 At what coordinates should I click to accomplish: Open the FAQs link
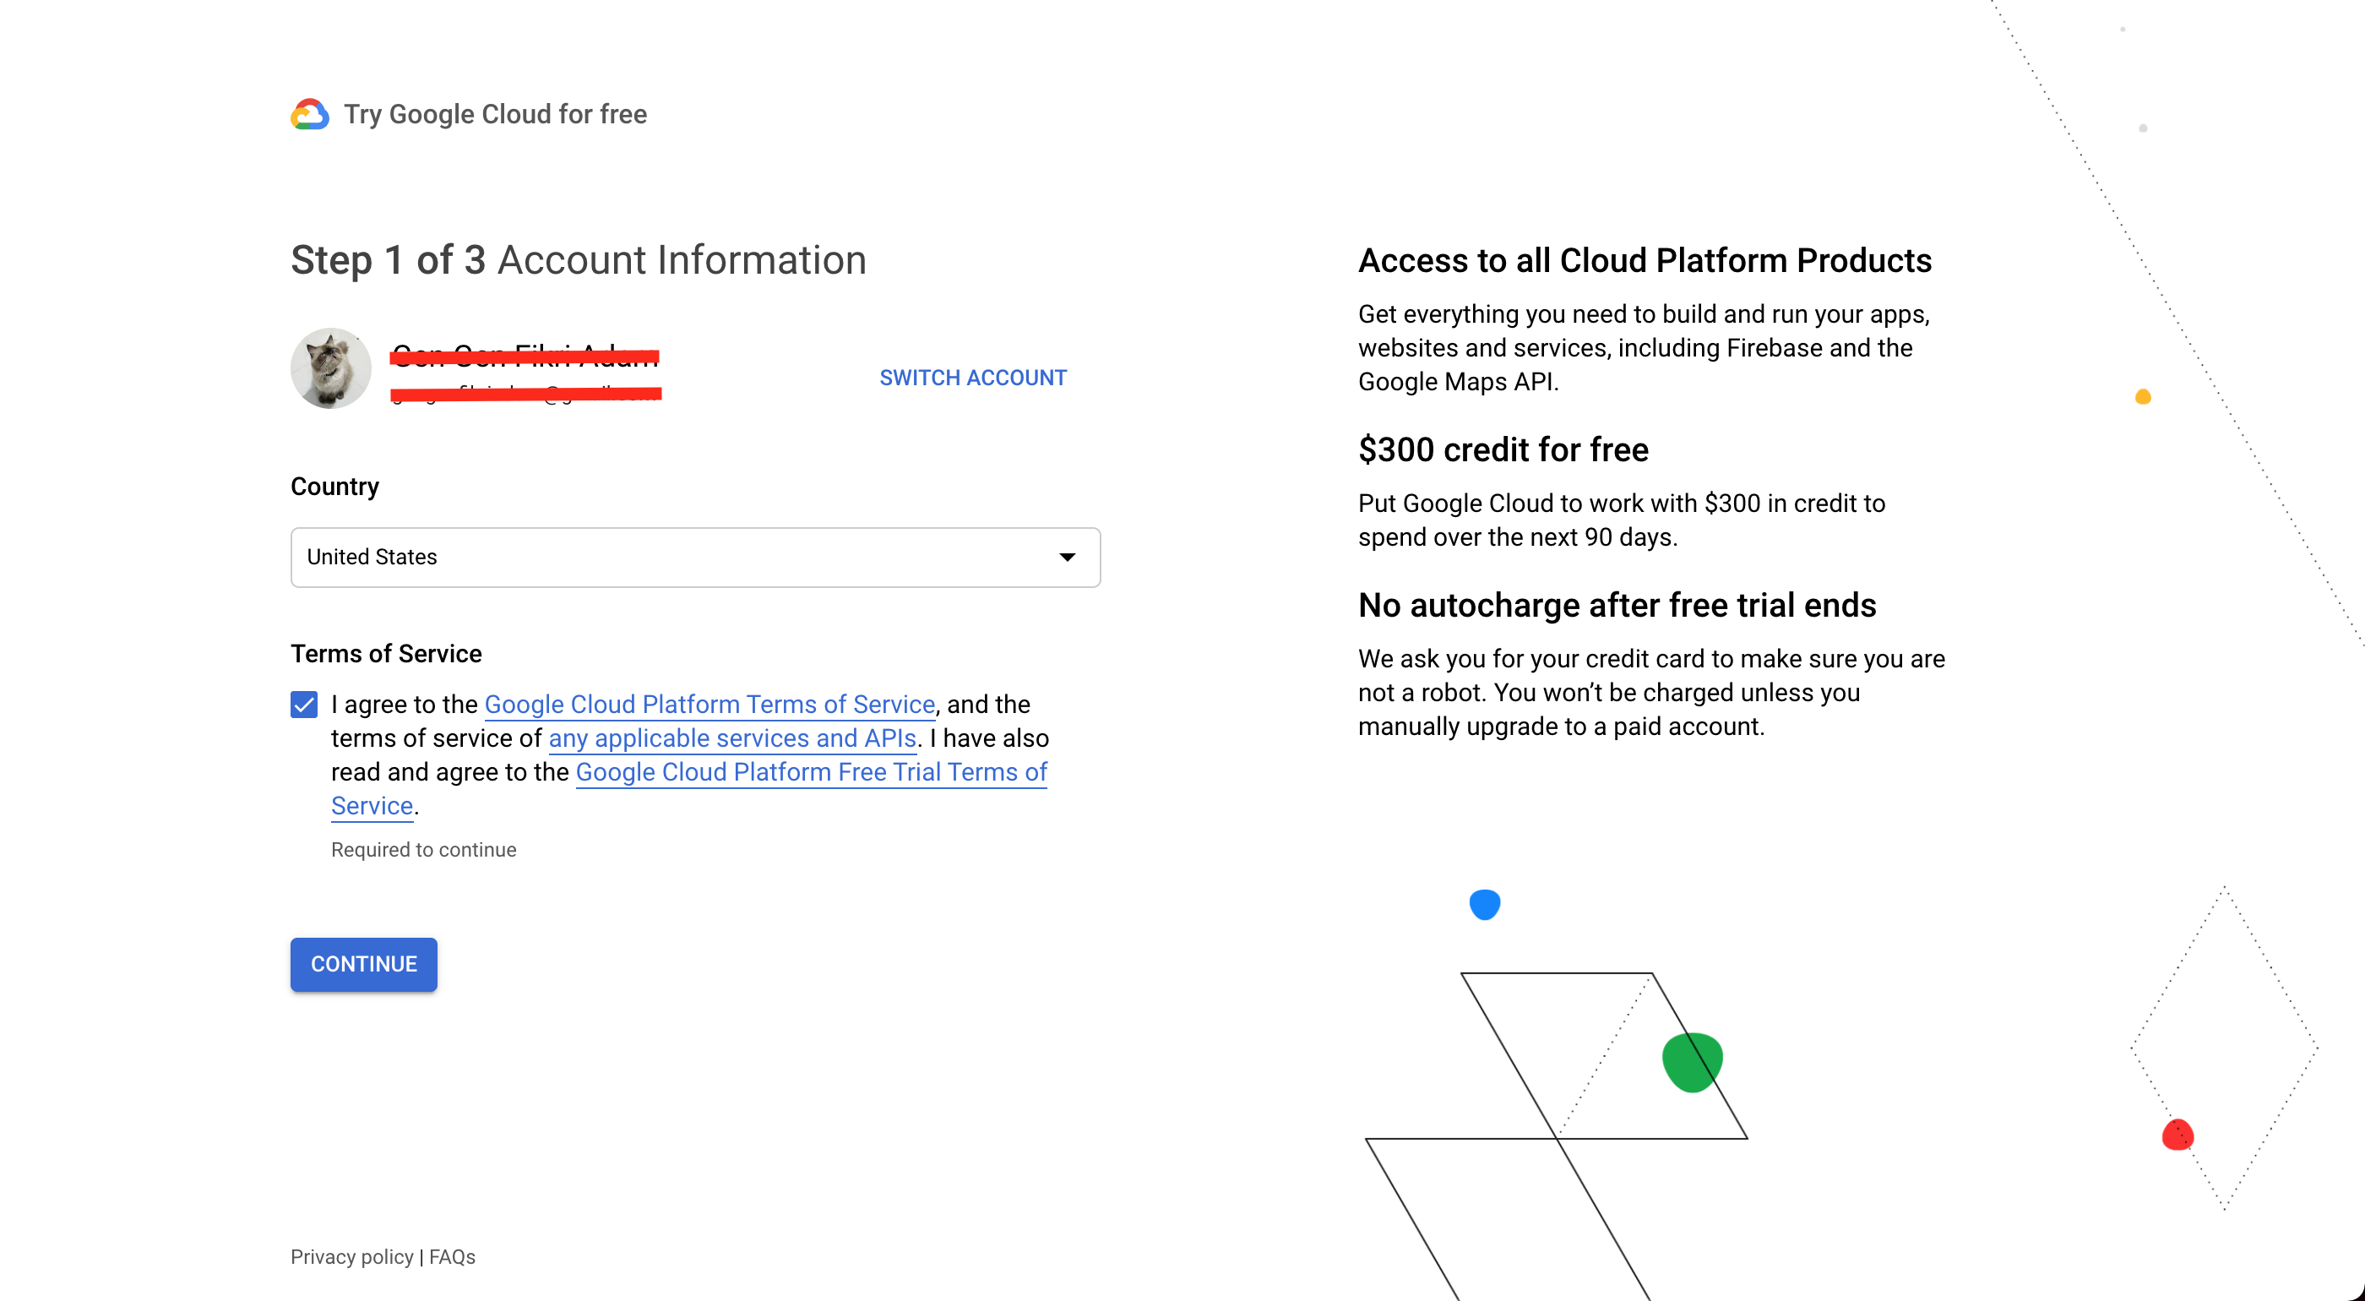(452, 1257)
